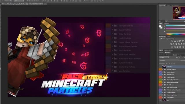This screenshot has height=104, width=185.
Task: Add an Exposure adjustment layer
Action: click(180, 41)
